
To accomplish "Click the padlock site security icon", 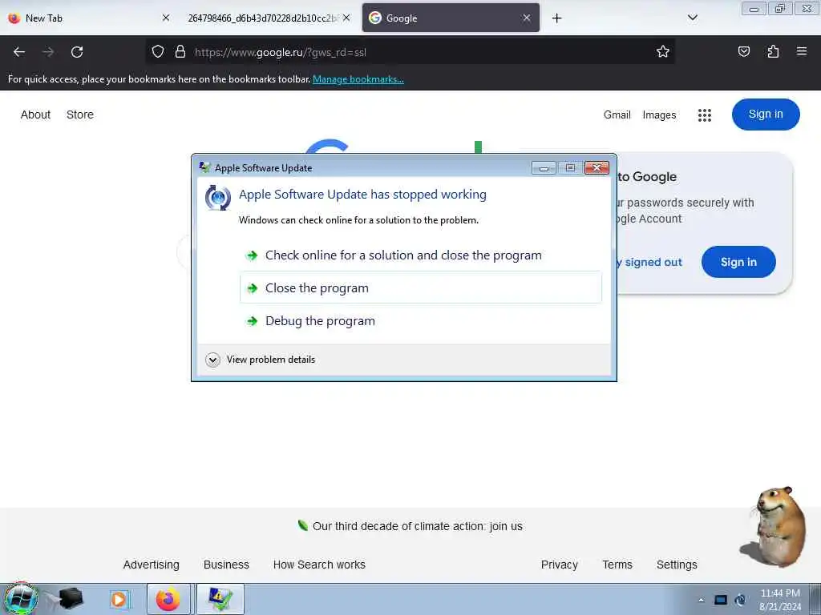I will pos(180,52).
